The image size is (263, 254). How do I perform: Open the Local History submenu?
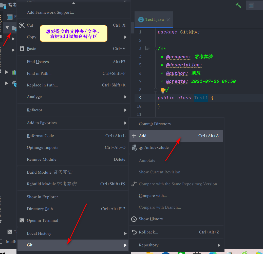click(x=73, y=233)
